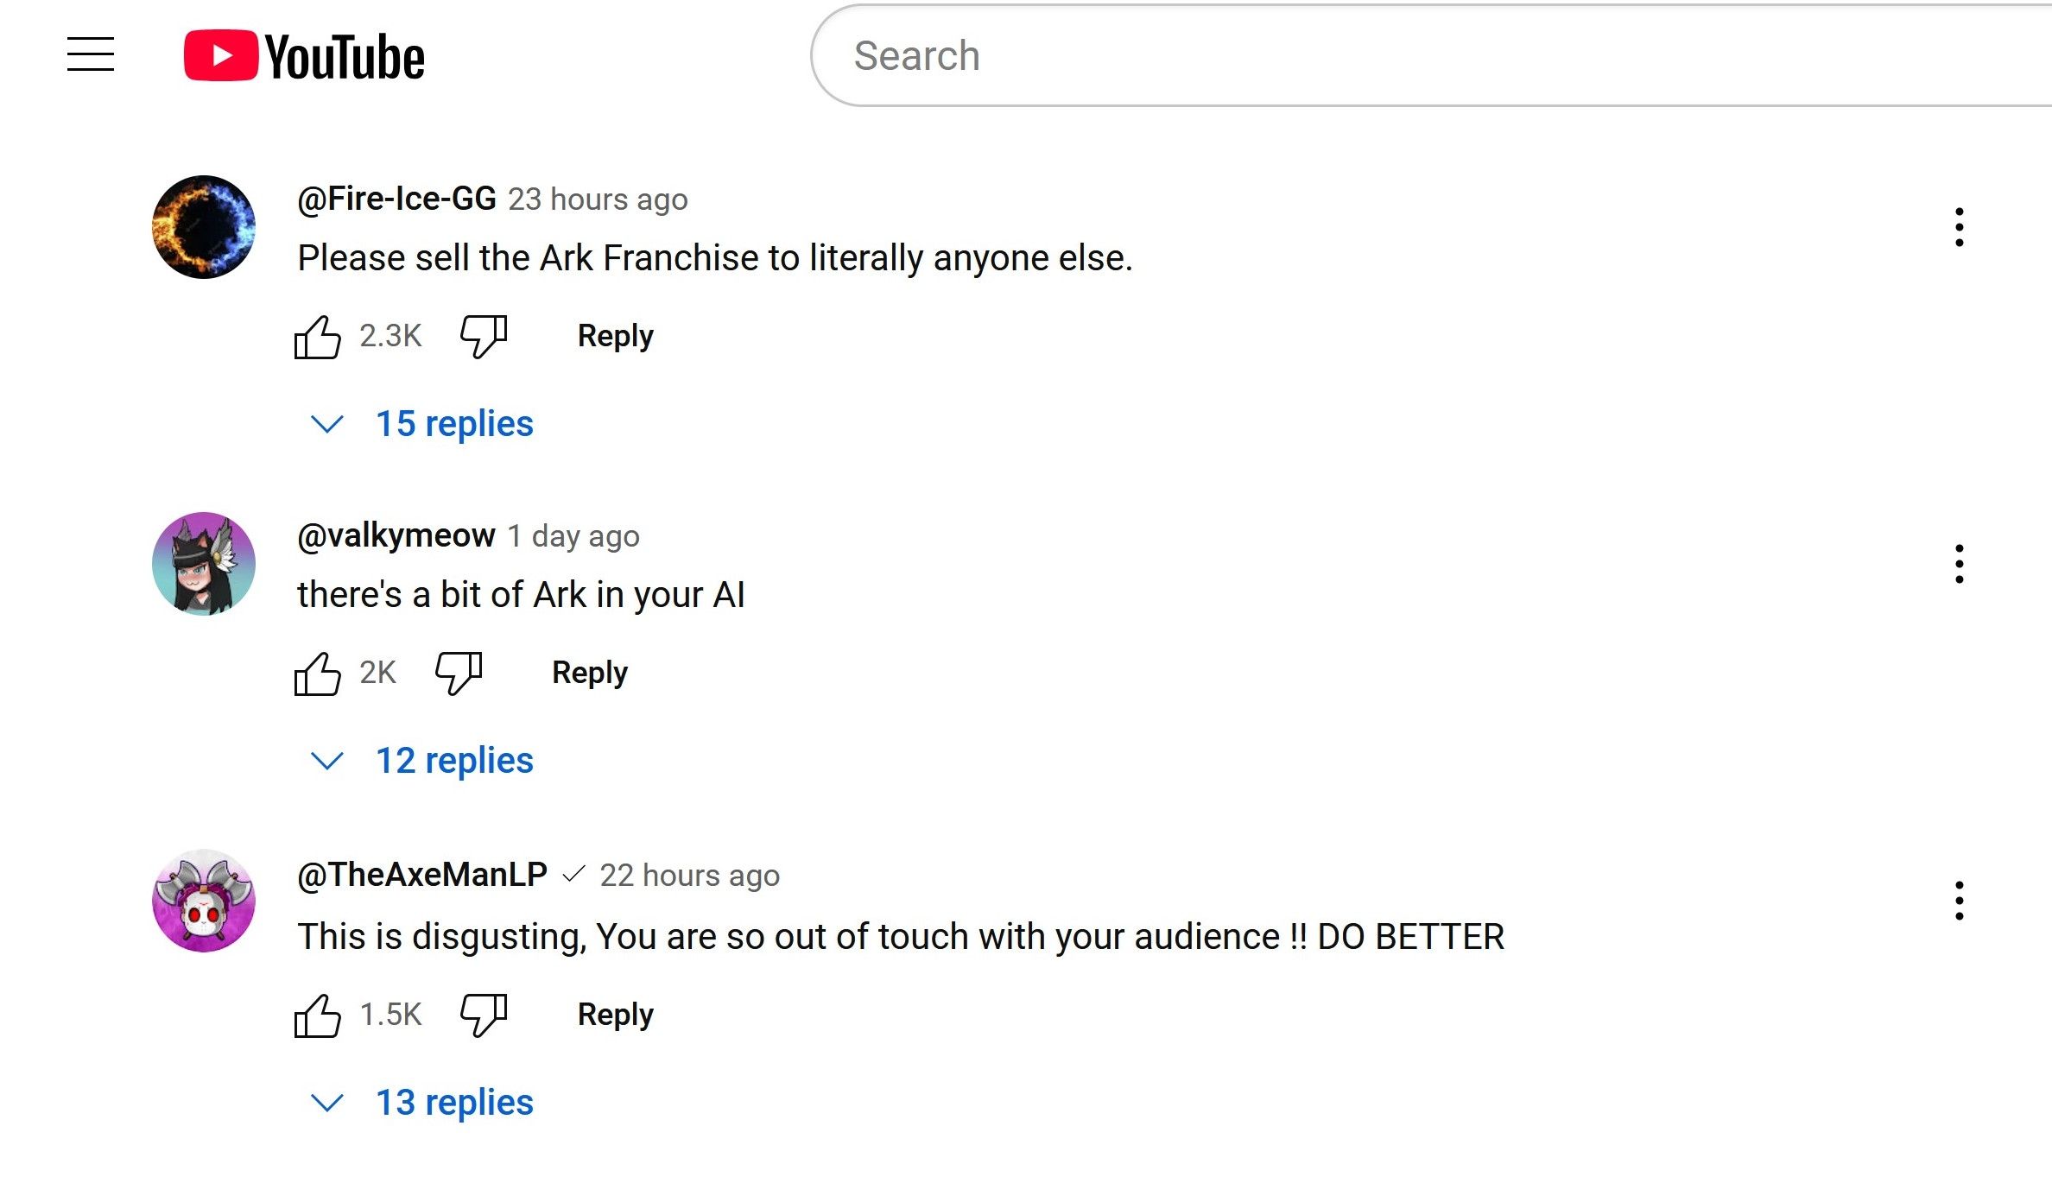Open three-dot menu on valkymeow comment

[1959, 564]
